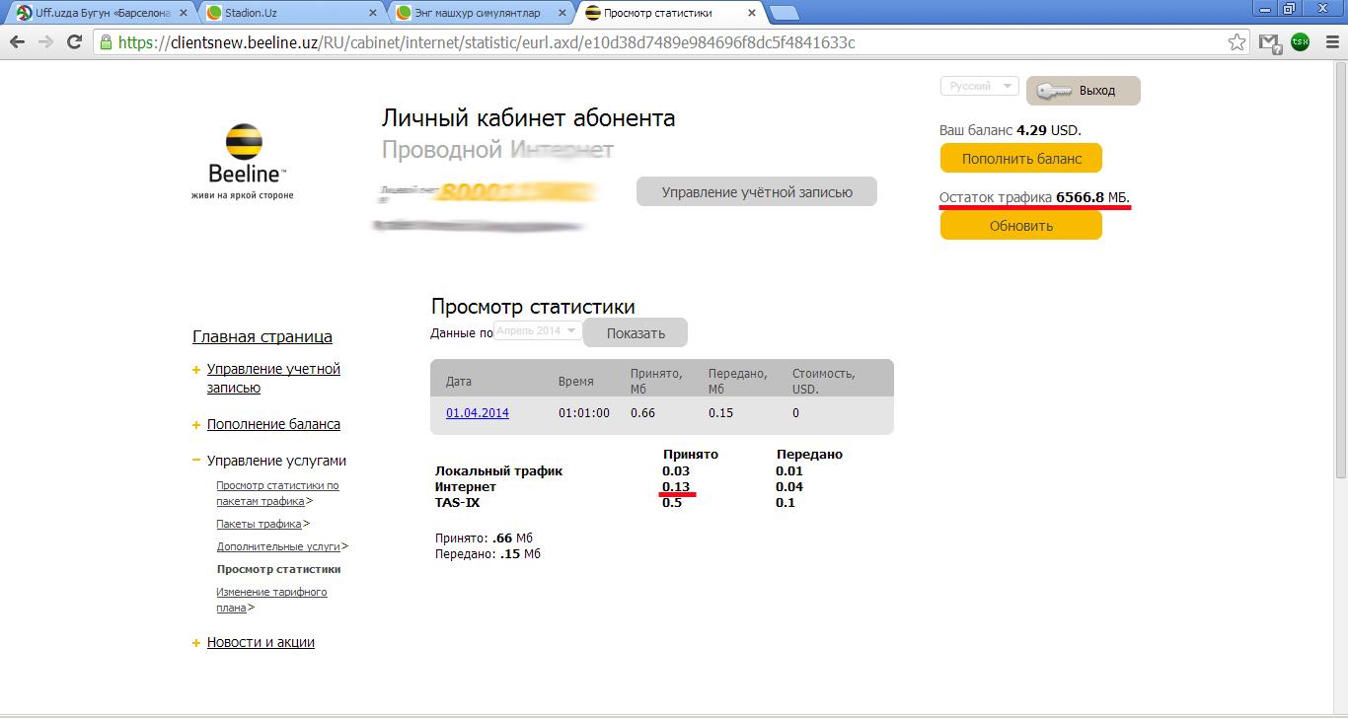Click the address bar URL field
The width and height of the screenshot is (1348, 718).
[x=661, y=42]
